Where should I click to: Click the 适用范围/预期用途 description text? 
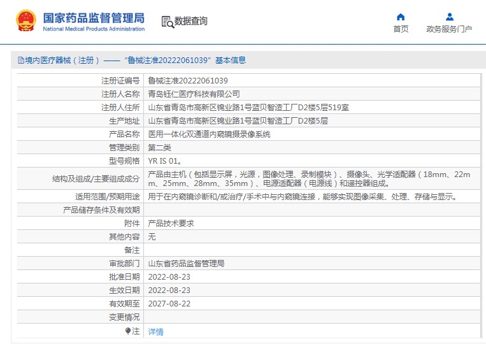pos(303,197)
